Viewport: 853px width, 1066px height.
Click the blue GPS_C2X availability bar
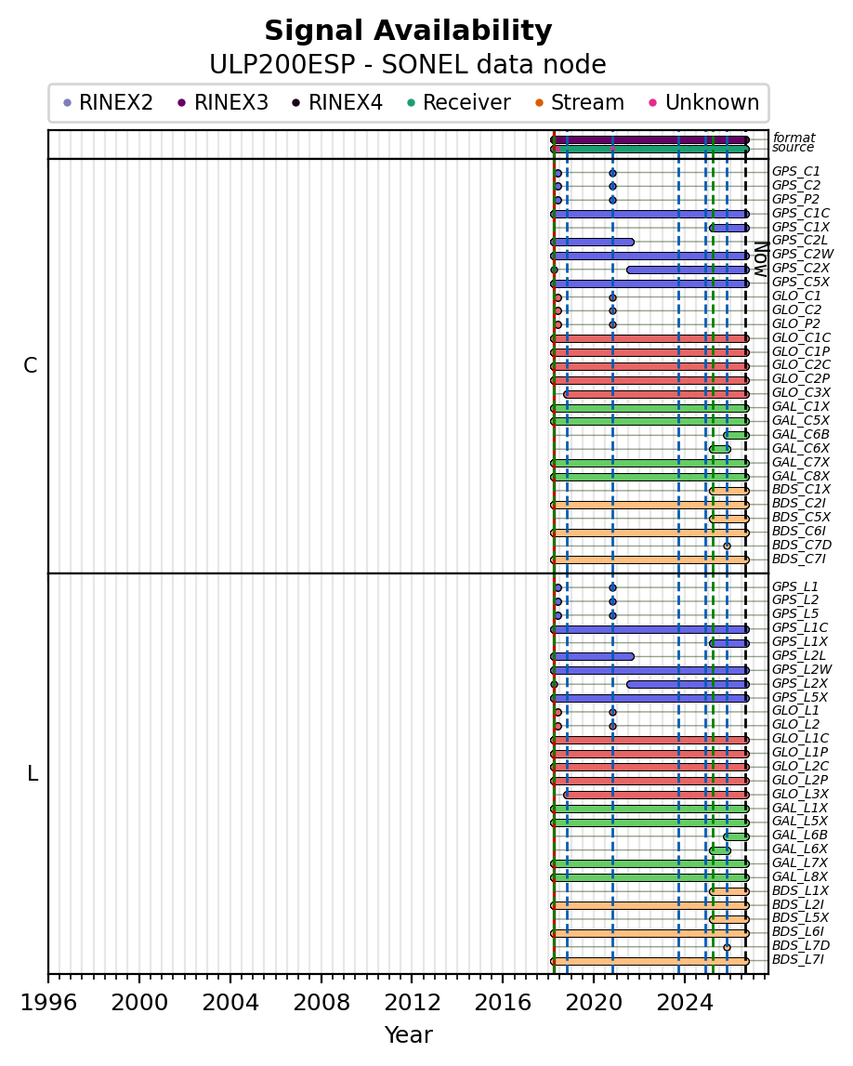coord(688,270)
